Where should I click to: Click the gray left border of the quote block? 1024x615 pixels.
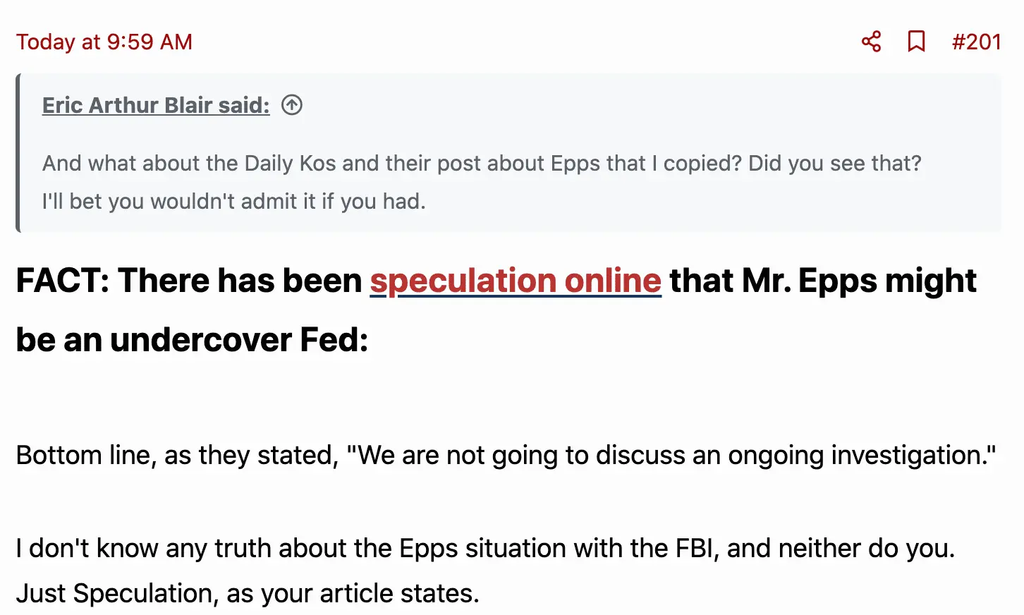(18, 152)
